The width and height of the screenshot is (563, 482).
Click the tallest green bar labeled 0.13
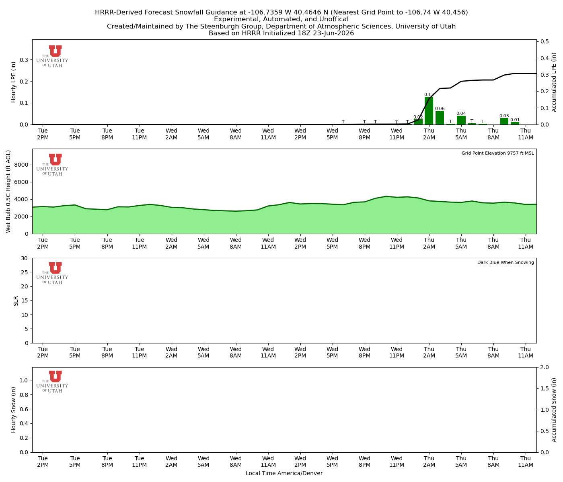tap(429, 111)
